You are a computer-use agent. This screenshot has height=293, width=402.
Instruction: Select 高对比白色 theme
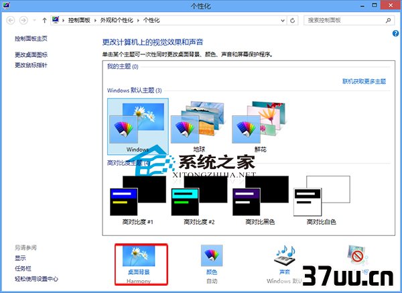[322, 200]
